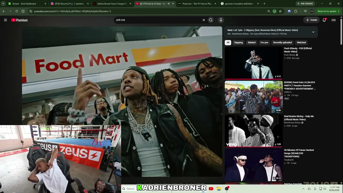Viewport: 343px width, 193px height.
Task: Close the Kick Dashboard tab
Action: click(x=45, y=4)
